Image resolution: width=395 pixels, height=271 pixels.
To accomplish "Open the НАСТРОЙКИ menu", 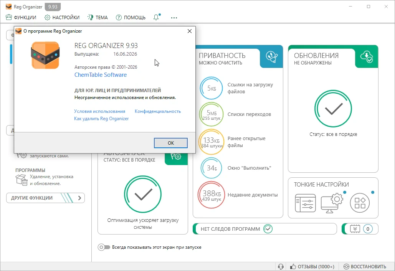I will pos(62,17).
